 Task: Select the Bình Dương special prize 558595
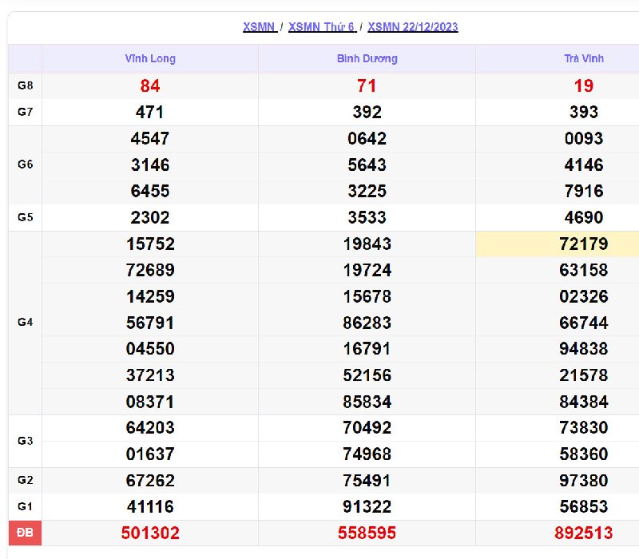tap(367, 533)
